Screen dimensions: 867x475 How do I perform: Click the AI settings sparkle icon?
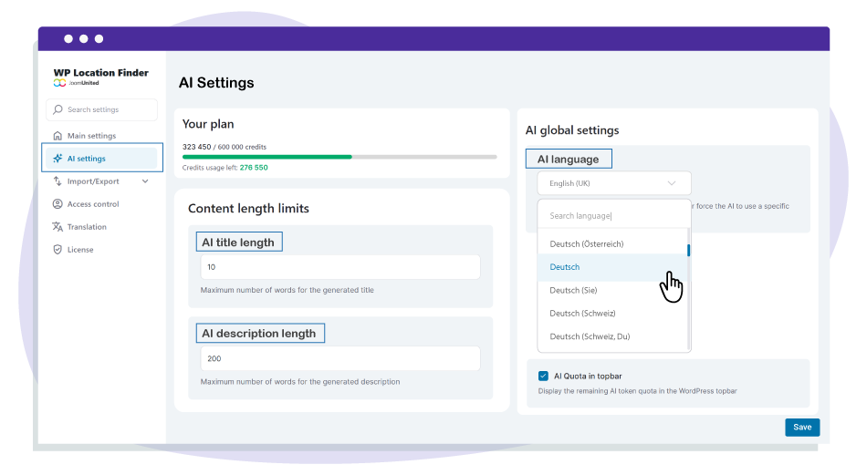pos(57,159)
